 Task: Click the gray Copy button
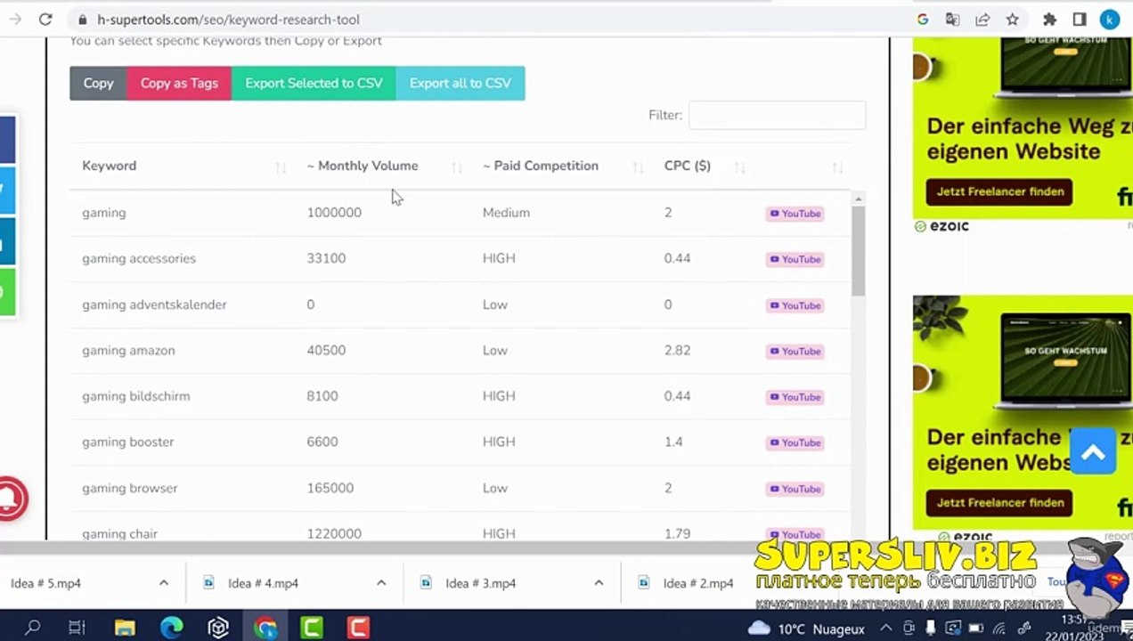(x=98, y=83)
